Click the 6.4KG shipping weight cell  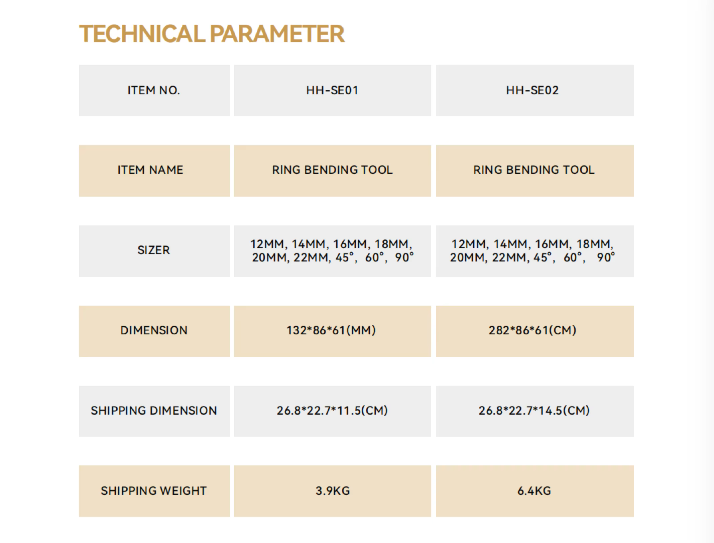click(x=535, y=491)
